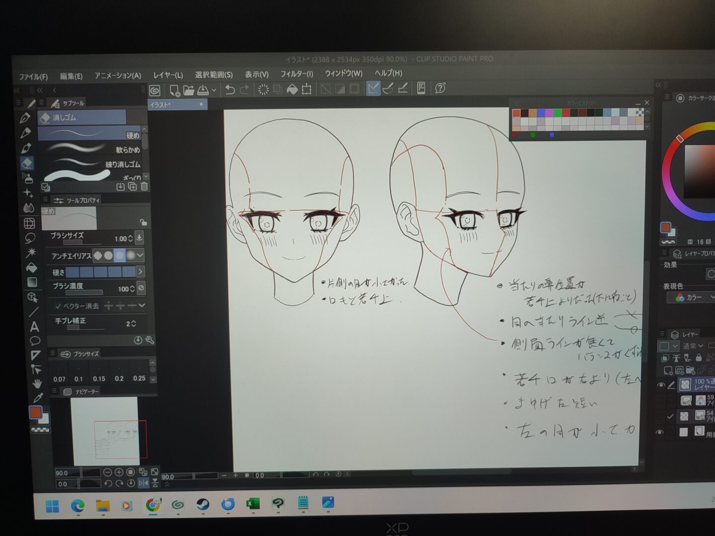Toggle the ベクター消去 checkbox

tap(58, 306)
